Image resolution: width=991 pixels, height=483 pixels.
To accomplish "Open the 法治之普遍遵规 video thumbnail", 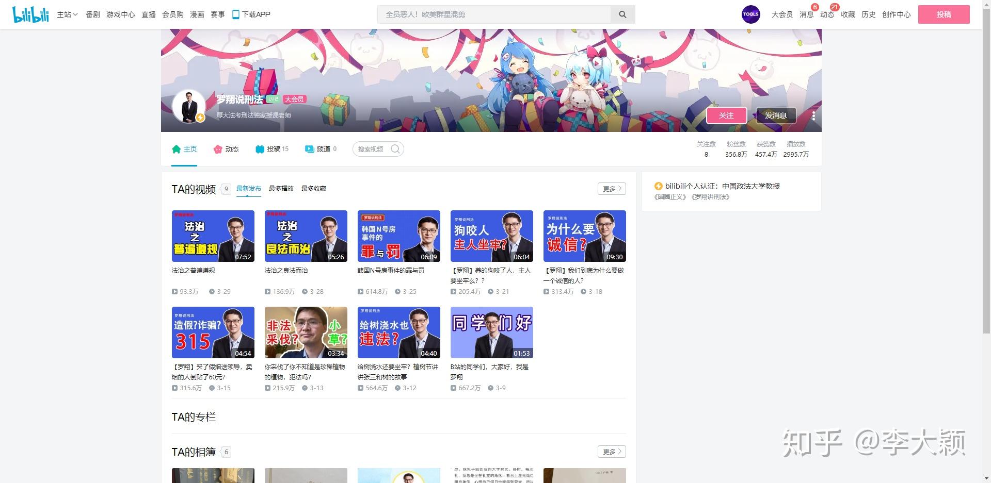I will click(213, 236).
